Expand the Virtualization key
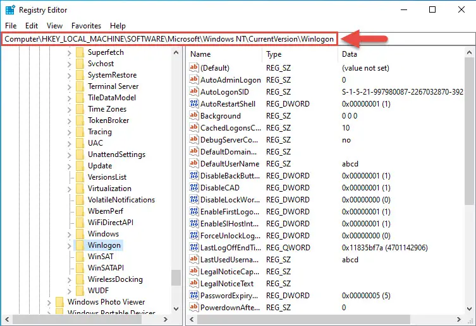 [69, 189]
